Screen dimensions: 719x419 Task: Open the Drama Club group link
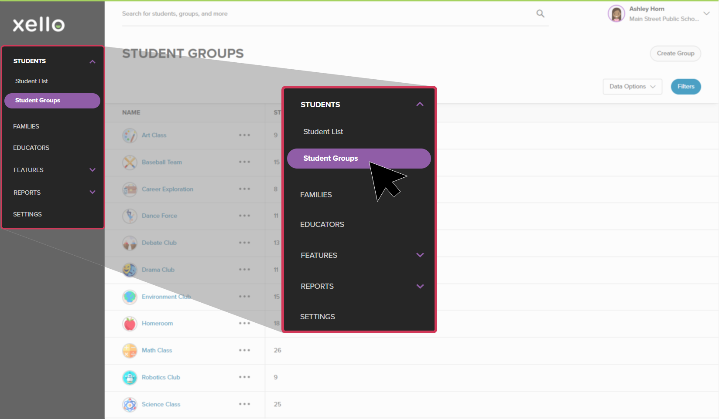(158, 270)
